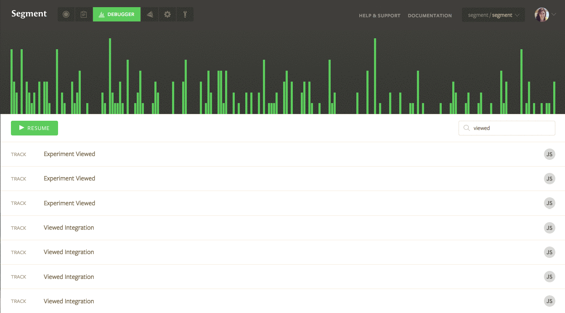
Task: Open the wrench tools icon tab
Action: tap(185, 14)
